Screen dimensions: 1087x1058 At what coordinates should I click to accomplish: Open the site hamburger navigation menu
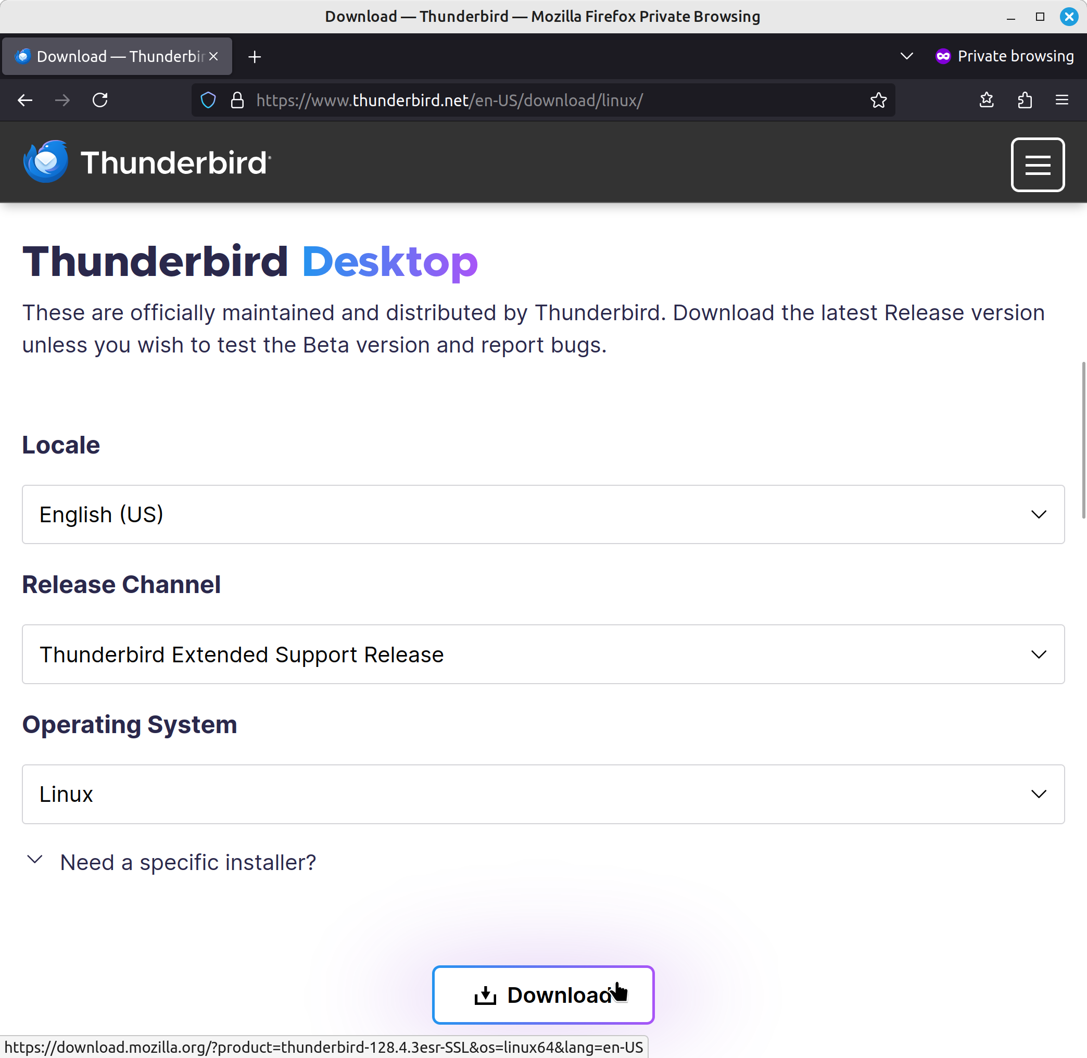[1038, 165]
